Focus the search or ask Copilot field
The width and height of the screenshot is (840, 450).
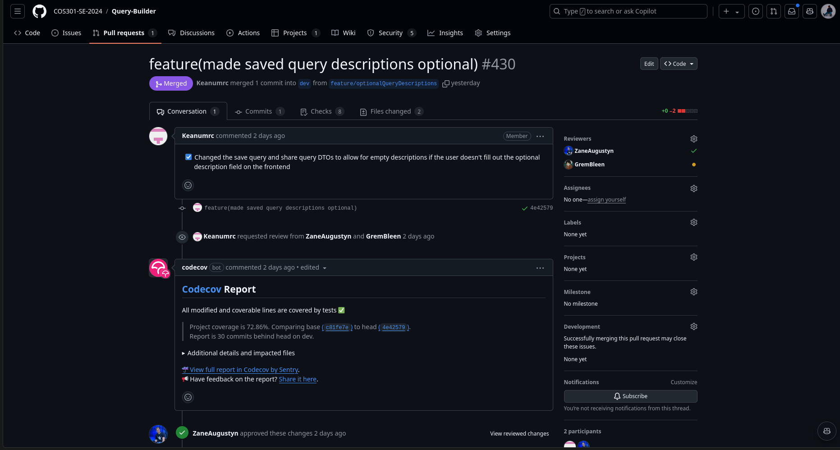coord(628,11)
